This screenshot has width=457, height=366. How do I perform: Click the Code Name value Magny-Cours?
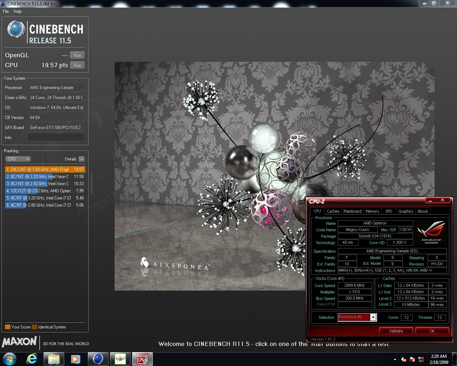pos(357,230)
